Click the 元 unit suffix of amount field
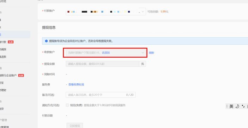 tap(143, 64)
